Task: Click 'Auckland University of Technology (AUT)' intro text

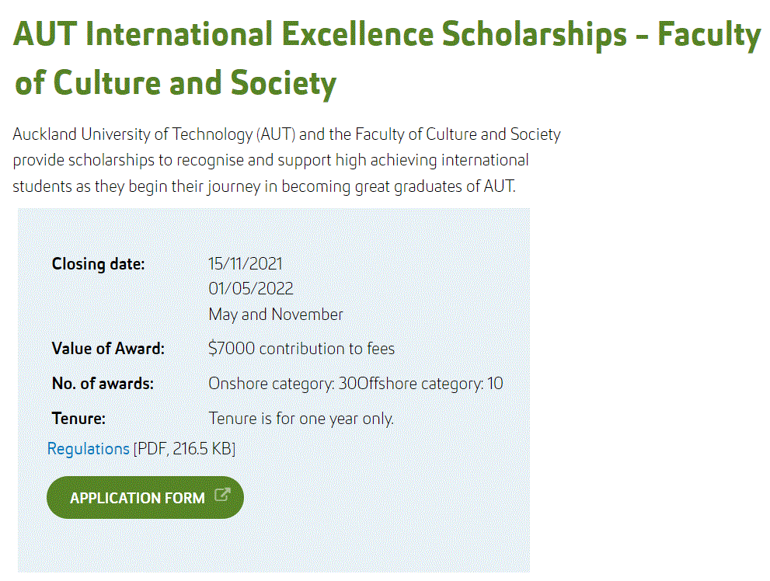Action: pyautogui.click(x=154, y=134)
